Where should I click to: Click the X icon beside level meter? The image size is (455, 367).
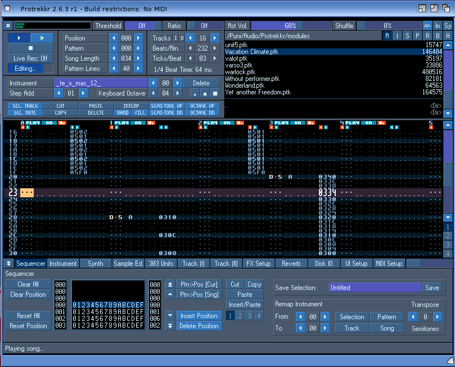[8, 25]
